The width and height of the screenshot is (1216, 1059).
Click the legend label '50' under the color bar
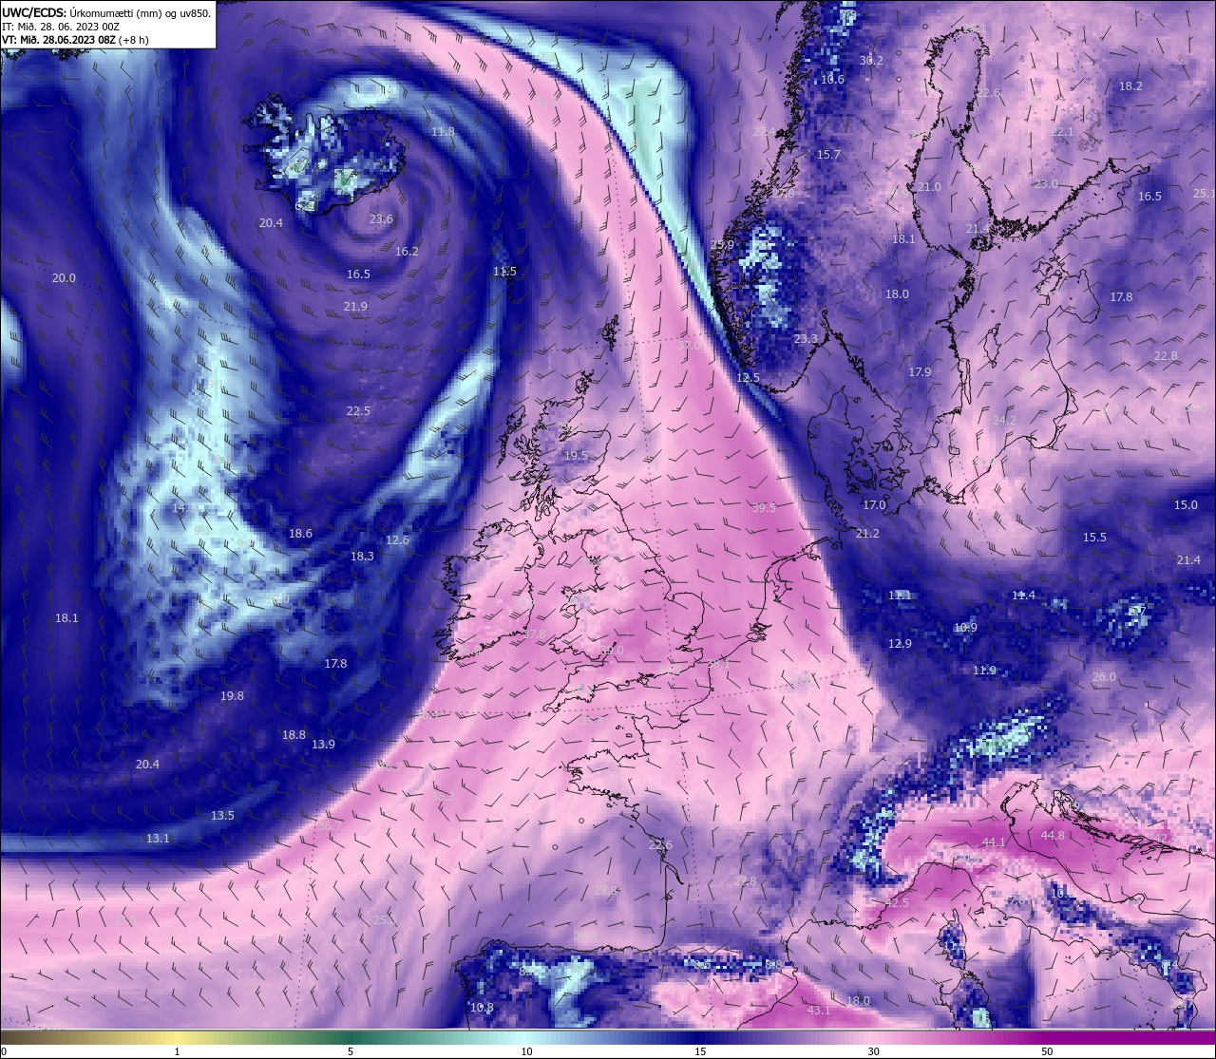click(x=1047, y=1051)
